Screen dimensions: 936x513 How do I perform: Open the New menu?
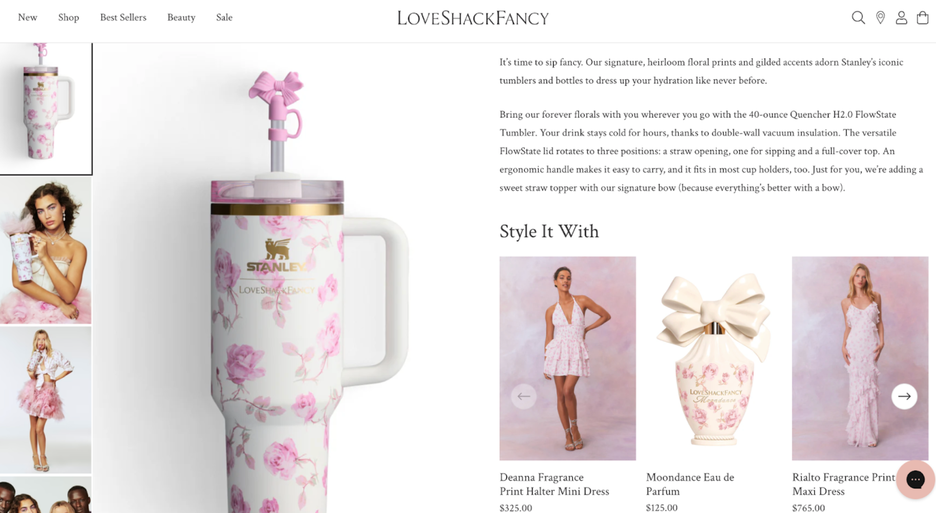click(28, 17)
